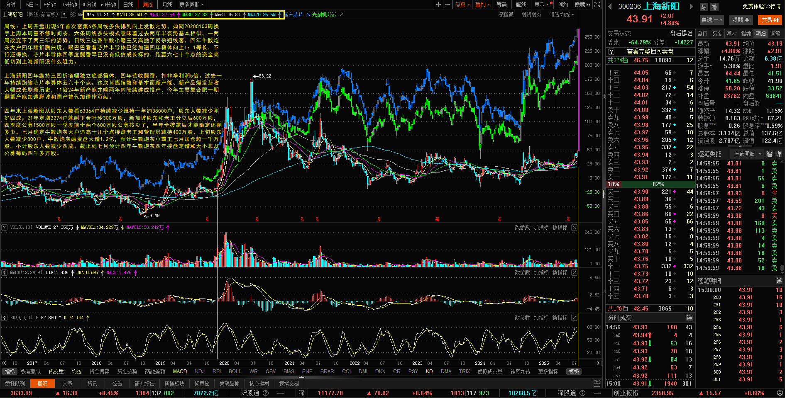Go to next stock with right arrow
This screenshot has width=785, height=398.
tap(691, 6)
